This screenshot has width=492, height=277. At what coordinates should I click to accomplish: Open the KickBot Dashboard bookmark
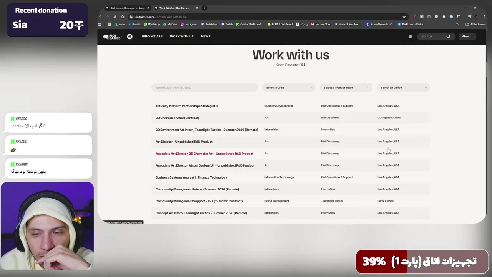[x=280, y=24]
